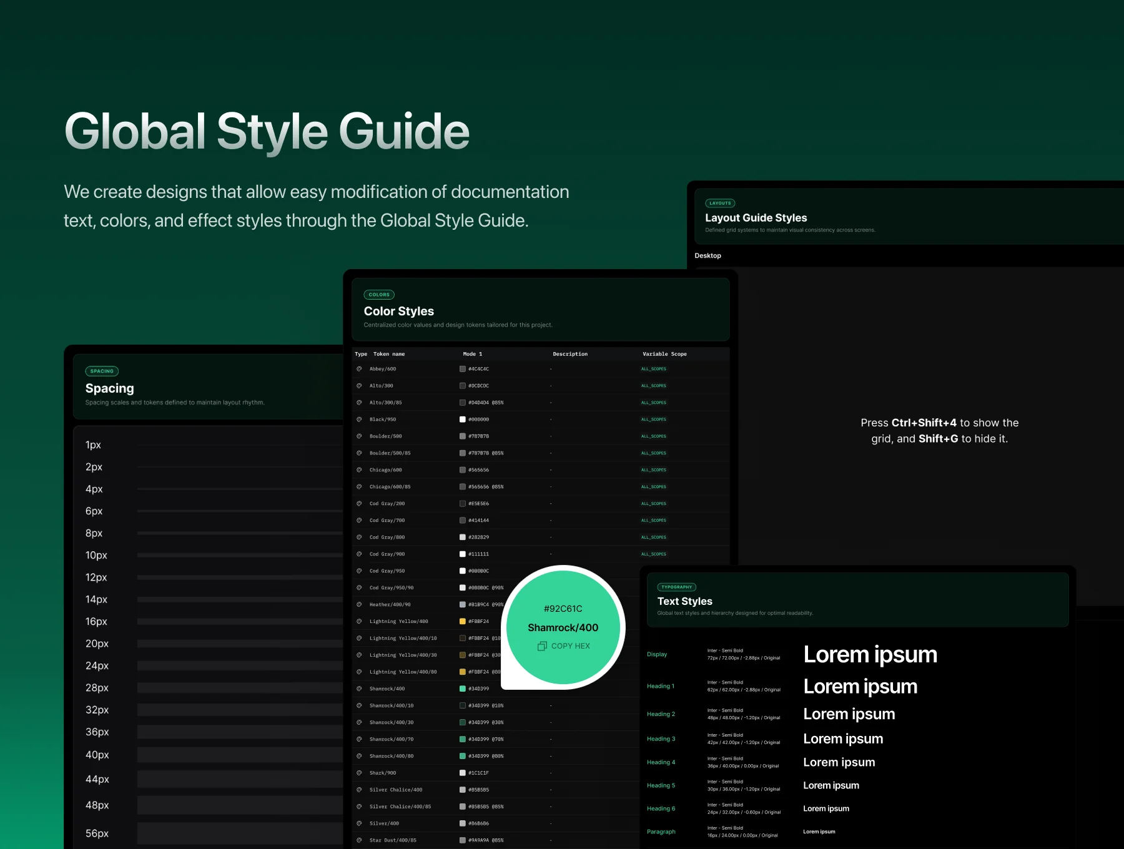This screenshot has height=849, width=1124.
Task: Click the TYPOGRAPHY badge above Text Styles
Action: coord(677,587)
